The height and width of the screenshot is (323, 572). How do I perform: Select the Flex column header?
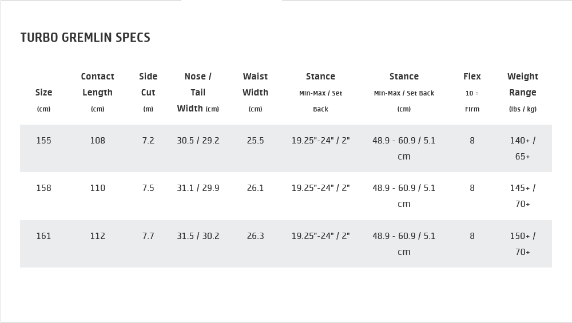click(472, 77)
